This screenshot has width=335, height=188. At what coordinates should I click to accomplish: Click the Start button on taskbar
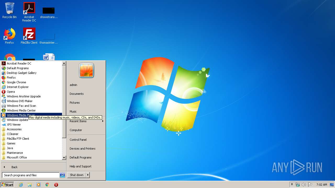click(x=7, y=185)
